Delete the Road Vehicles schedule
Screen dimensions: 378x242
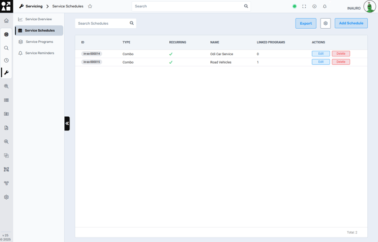pyautogui.click(x=341, y=62)
